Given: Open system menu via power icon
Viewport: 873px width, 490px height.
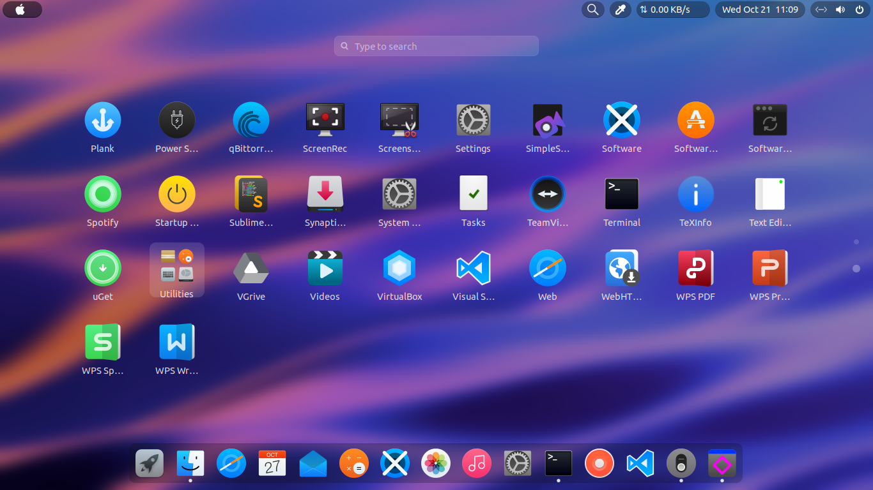Looking at the screenshot, I should click(x=859, y=10).
